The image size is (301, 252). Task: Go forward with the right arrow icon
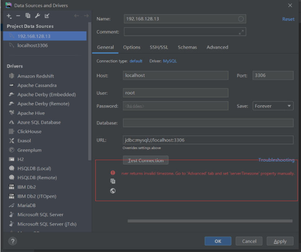[86, 15]
